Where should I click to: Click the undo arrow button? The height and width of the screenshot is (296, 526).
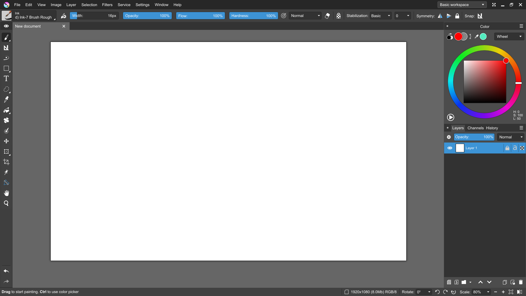[x=6, y=271]
